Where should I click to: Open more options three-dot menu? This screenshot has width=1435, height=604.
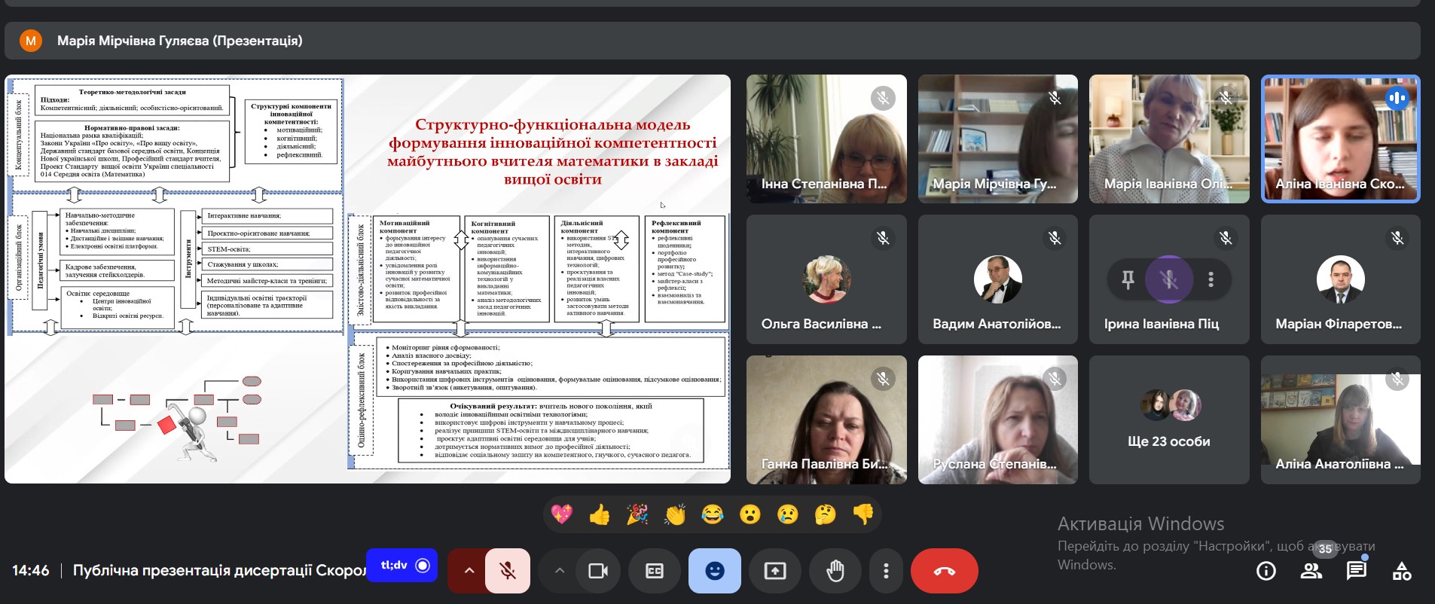coord(886,571)
